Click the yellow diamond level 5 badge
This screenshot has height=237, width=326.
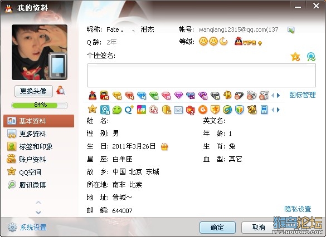(117, 96)
